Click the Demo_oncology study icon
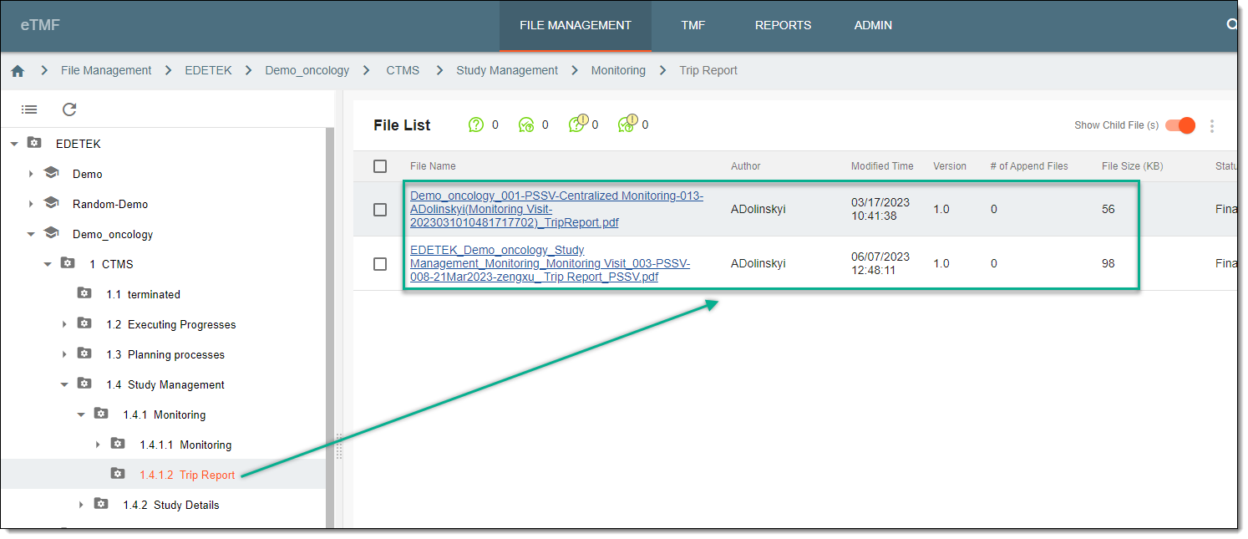 (x=51, y=233)
